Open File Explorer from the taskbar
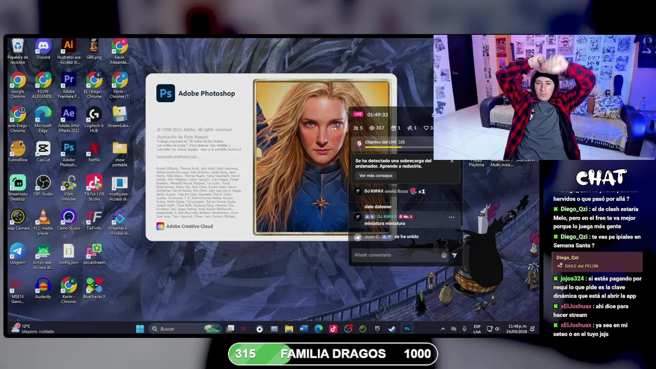The width and height of the screenshot is (656, 369). click(x=289, y=329)
